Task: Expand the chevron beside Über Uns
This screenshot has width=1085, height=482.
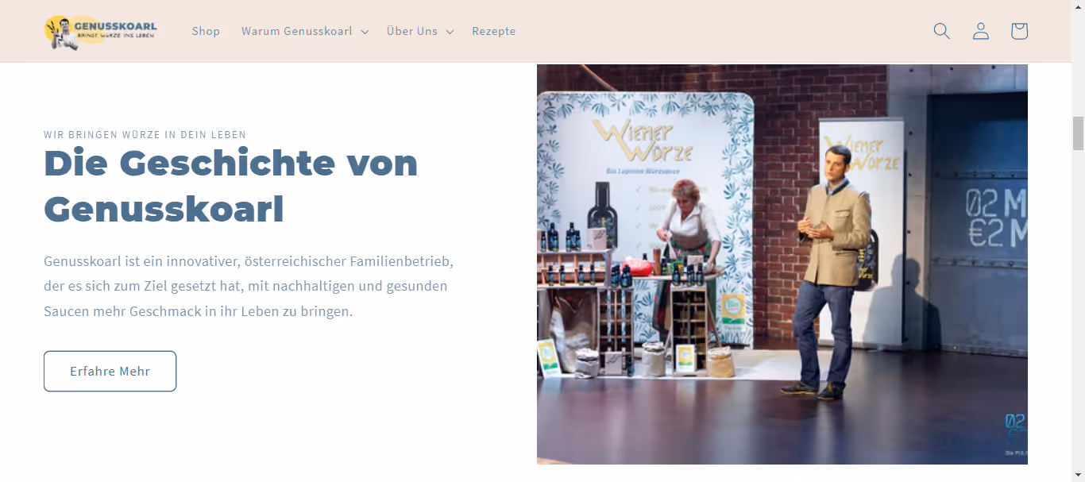Action: [x=450, y=32]
